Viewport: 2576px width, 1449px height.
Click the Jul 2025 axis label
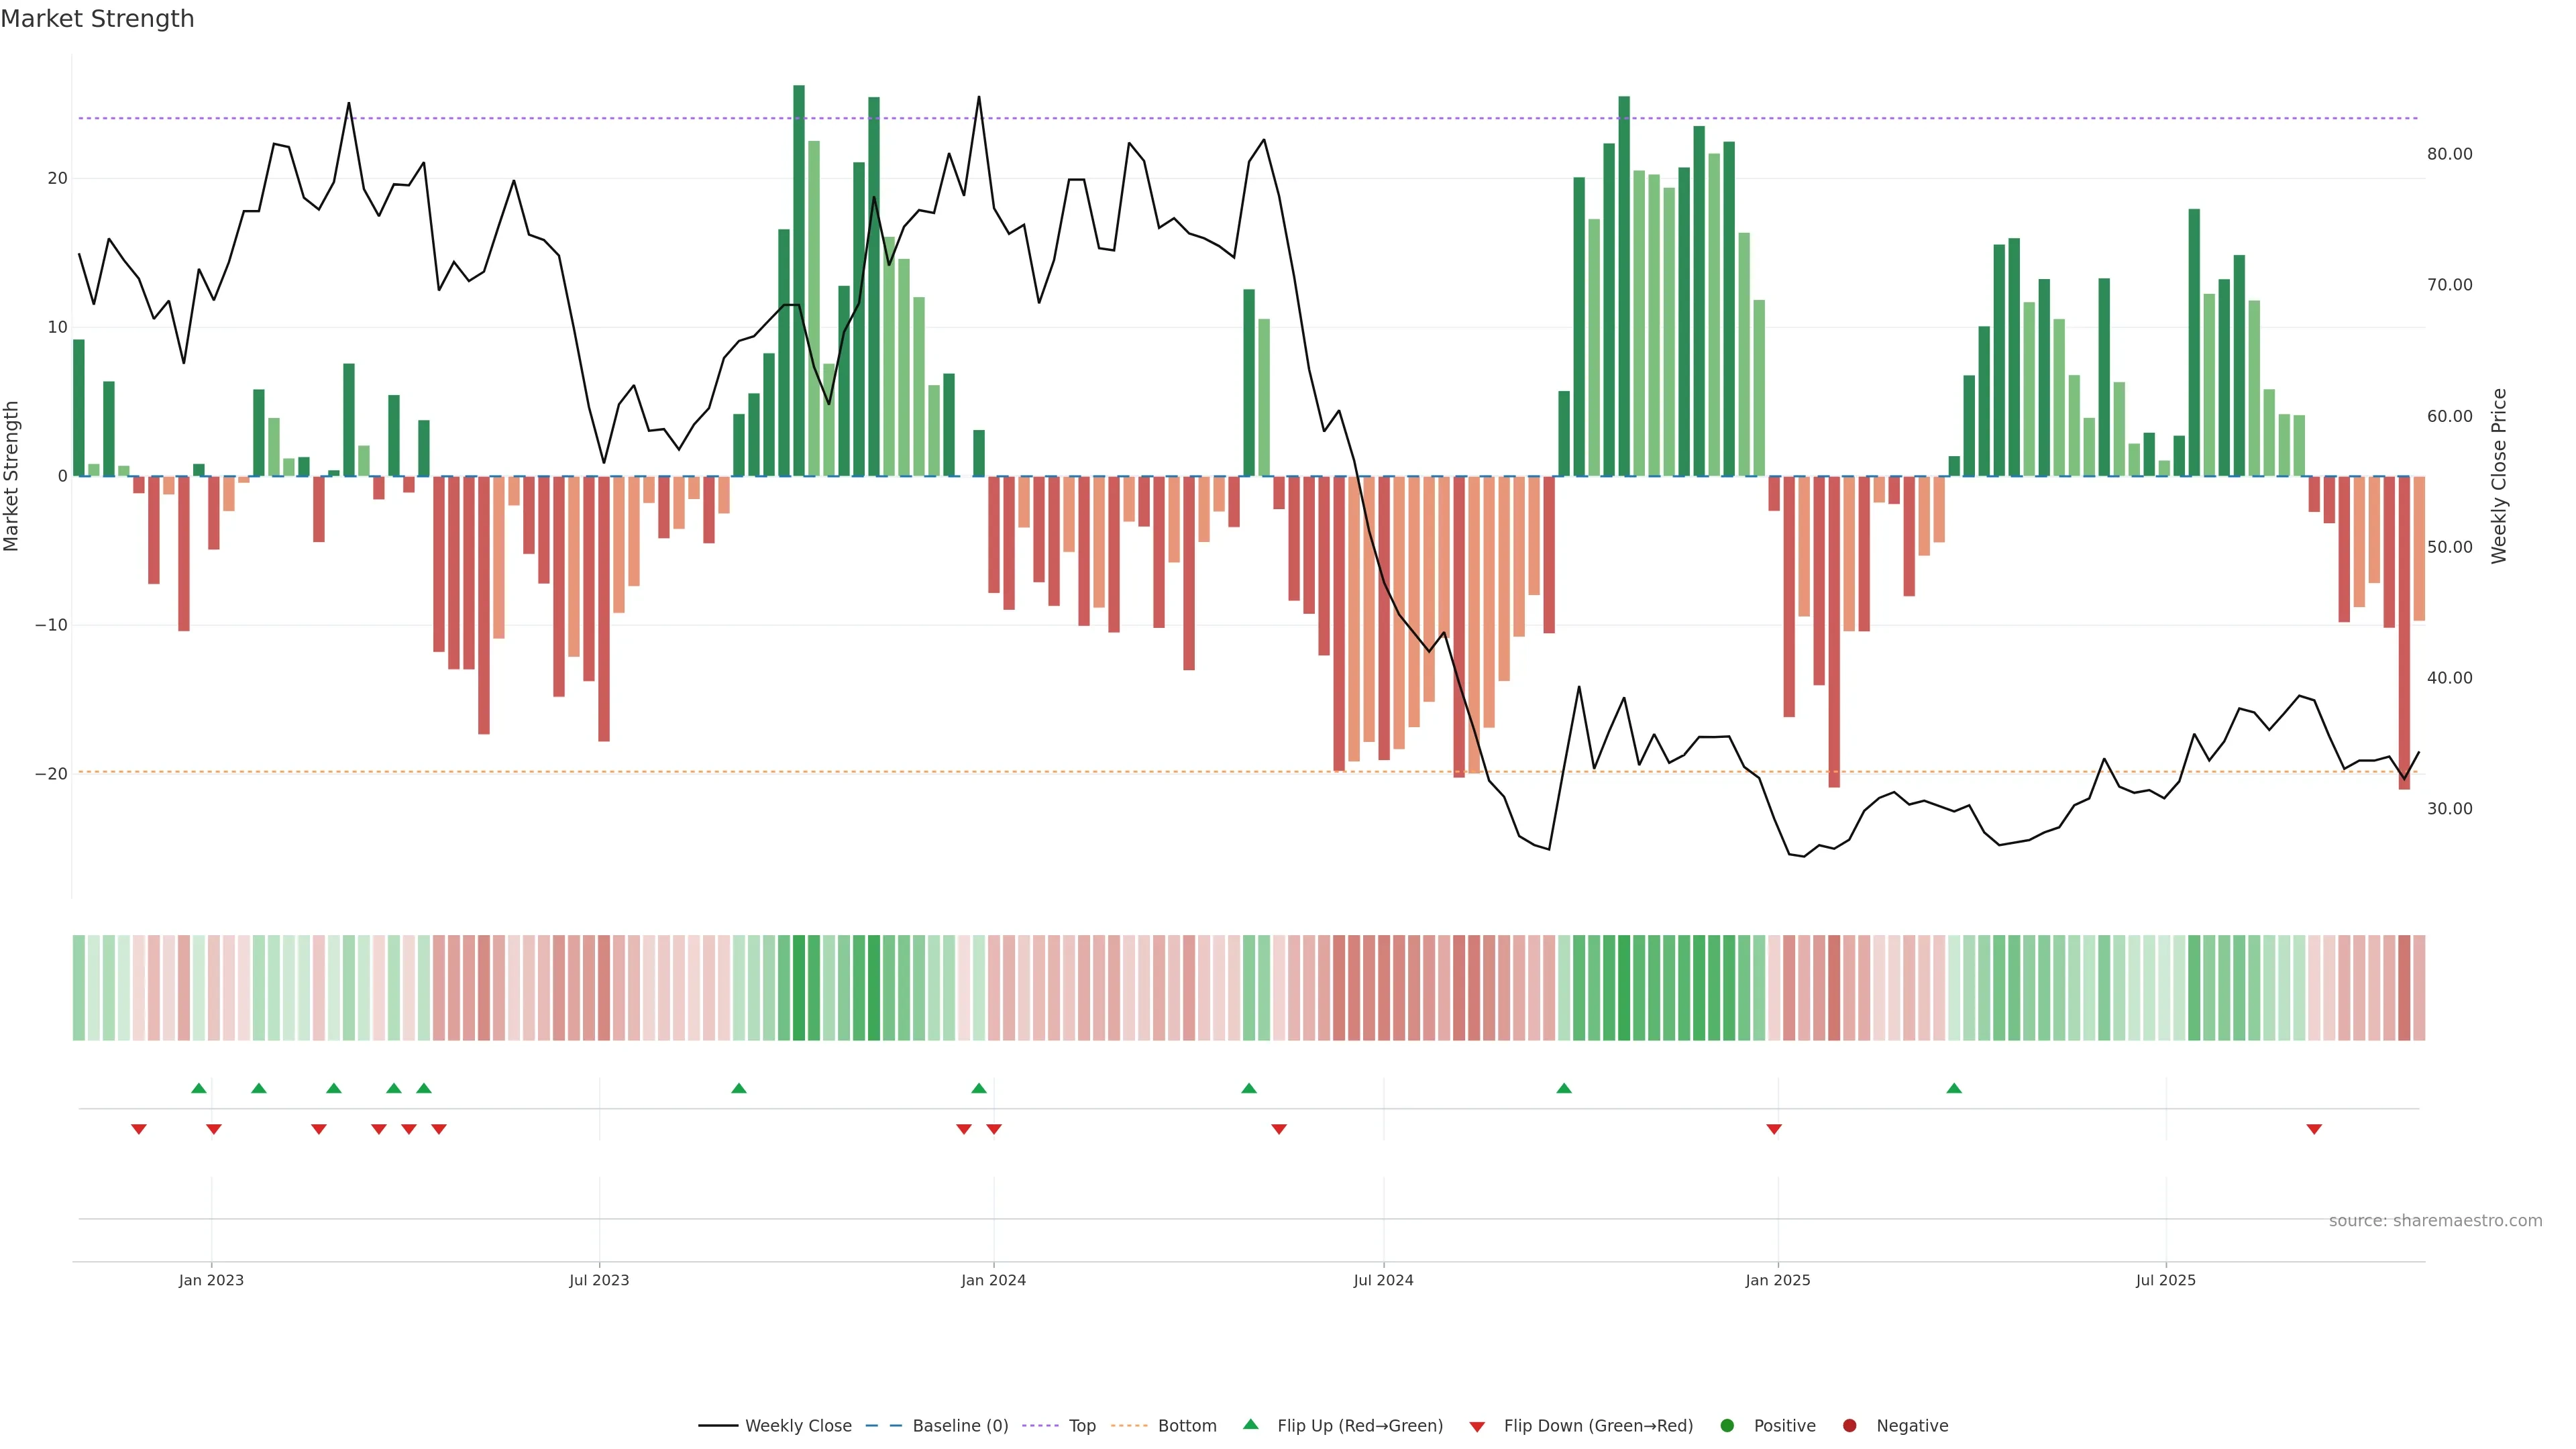click(2165, 1280)
